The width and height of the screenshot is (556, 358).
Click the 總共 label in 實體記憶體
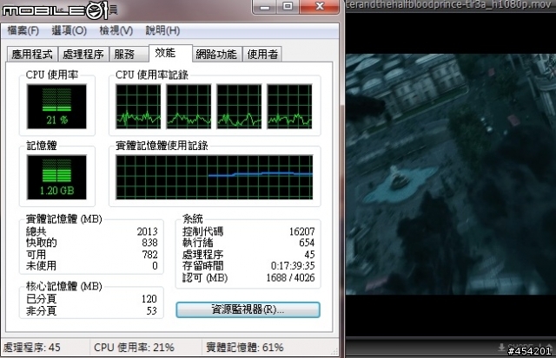tap(36, 231)
